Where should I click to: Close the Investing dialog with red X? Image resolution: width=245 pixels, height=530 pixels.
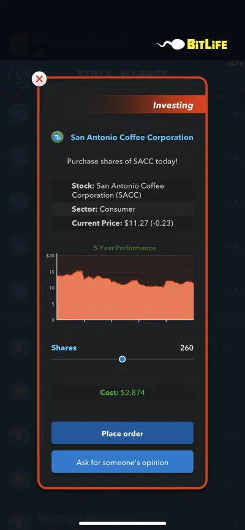(x=39, y=79)
